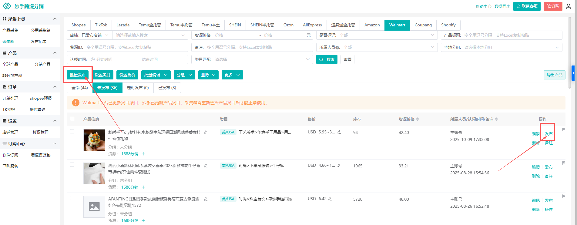Click the flag icon on second product row

pos(563,163)
